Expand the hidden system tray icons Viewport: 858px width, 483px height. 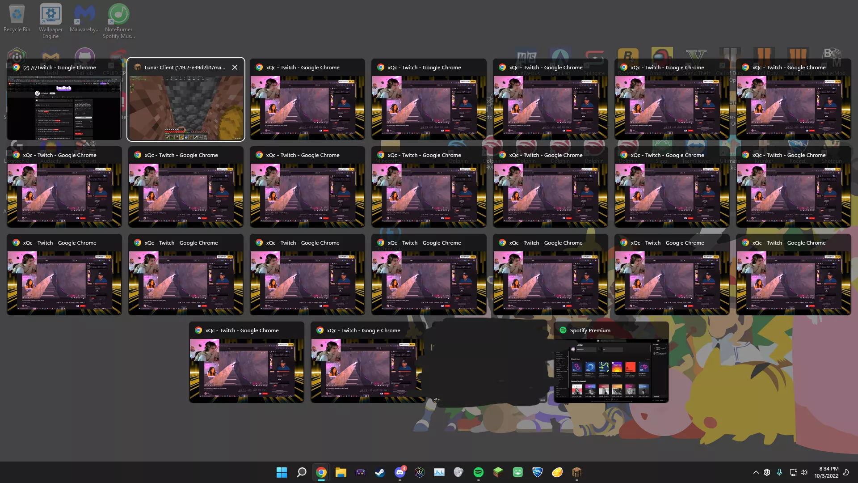tap(756, 472)
